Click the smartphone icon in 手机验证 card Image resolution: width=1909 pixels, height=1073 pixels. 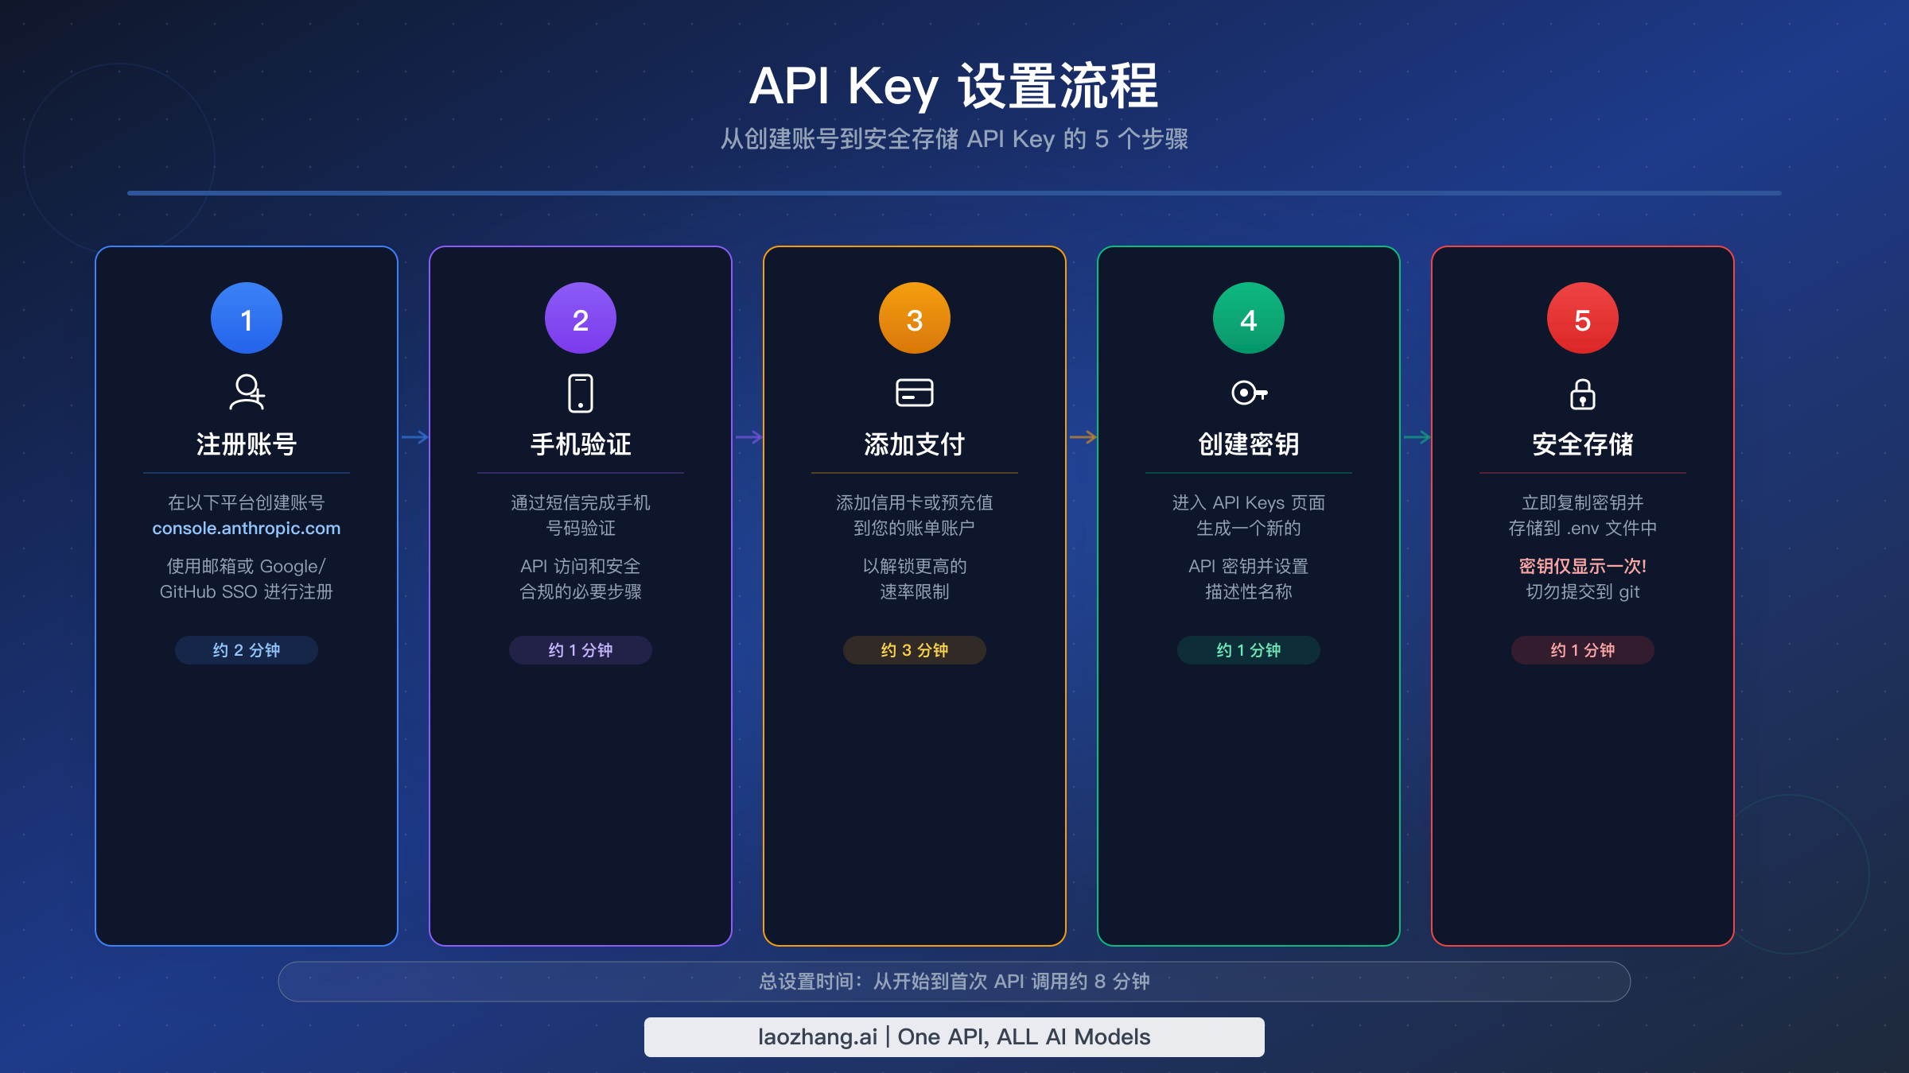[581, 393]
